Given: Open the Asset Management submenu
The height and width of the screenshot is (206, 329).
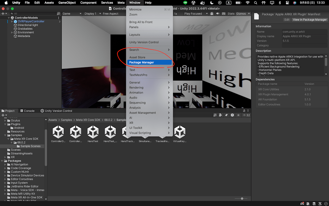Looking at the screenshot, I should click(149, 113).
